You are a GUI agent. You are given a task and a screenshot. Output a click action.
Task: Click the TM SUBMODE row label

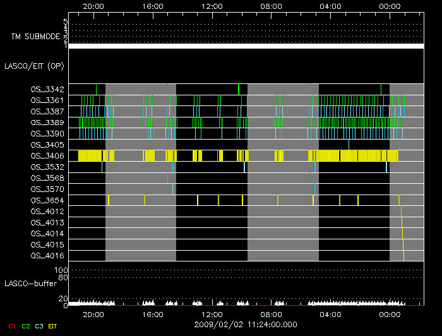tap(35, 37)
